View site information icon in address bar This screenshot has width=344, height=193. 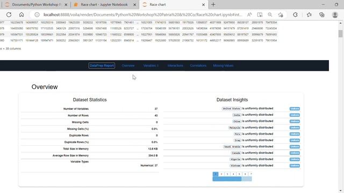pyautogui.click(x=37, y=14)
